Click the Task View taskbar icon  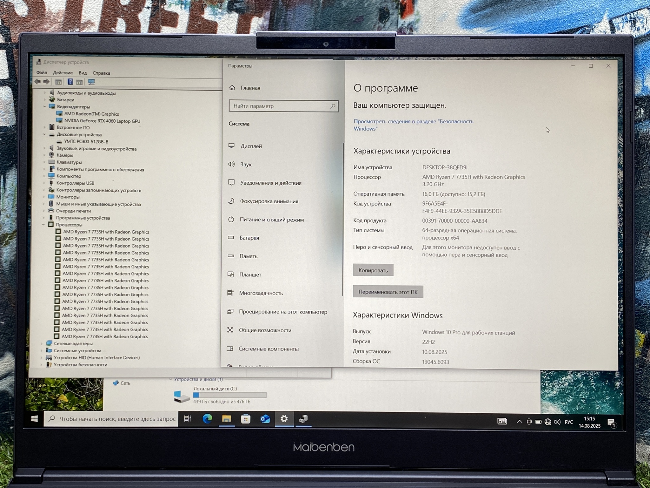pos(188,419)
